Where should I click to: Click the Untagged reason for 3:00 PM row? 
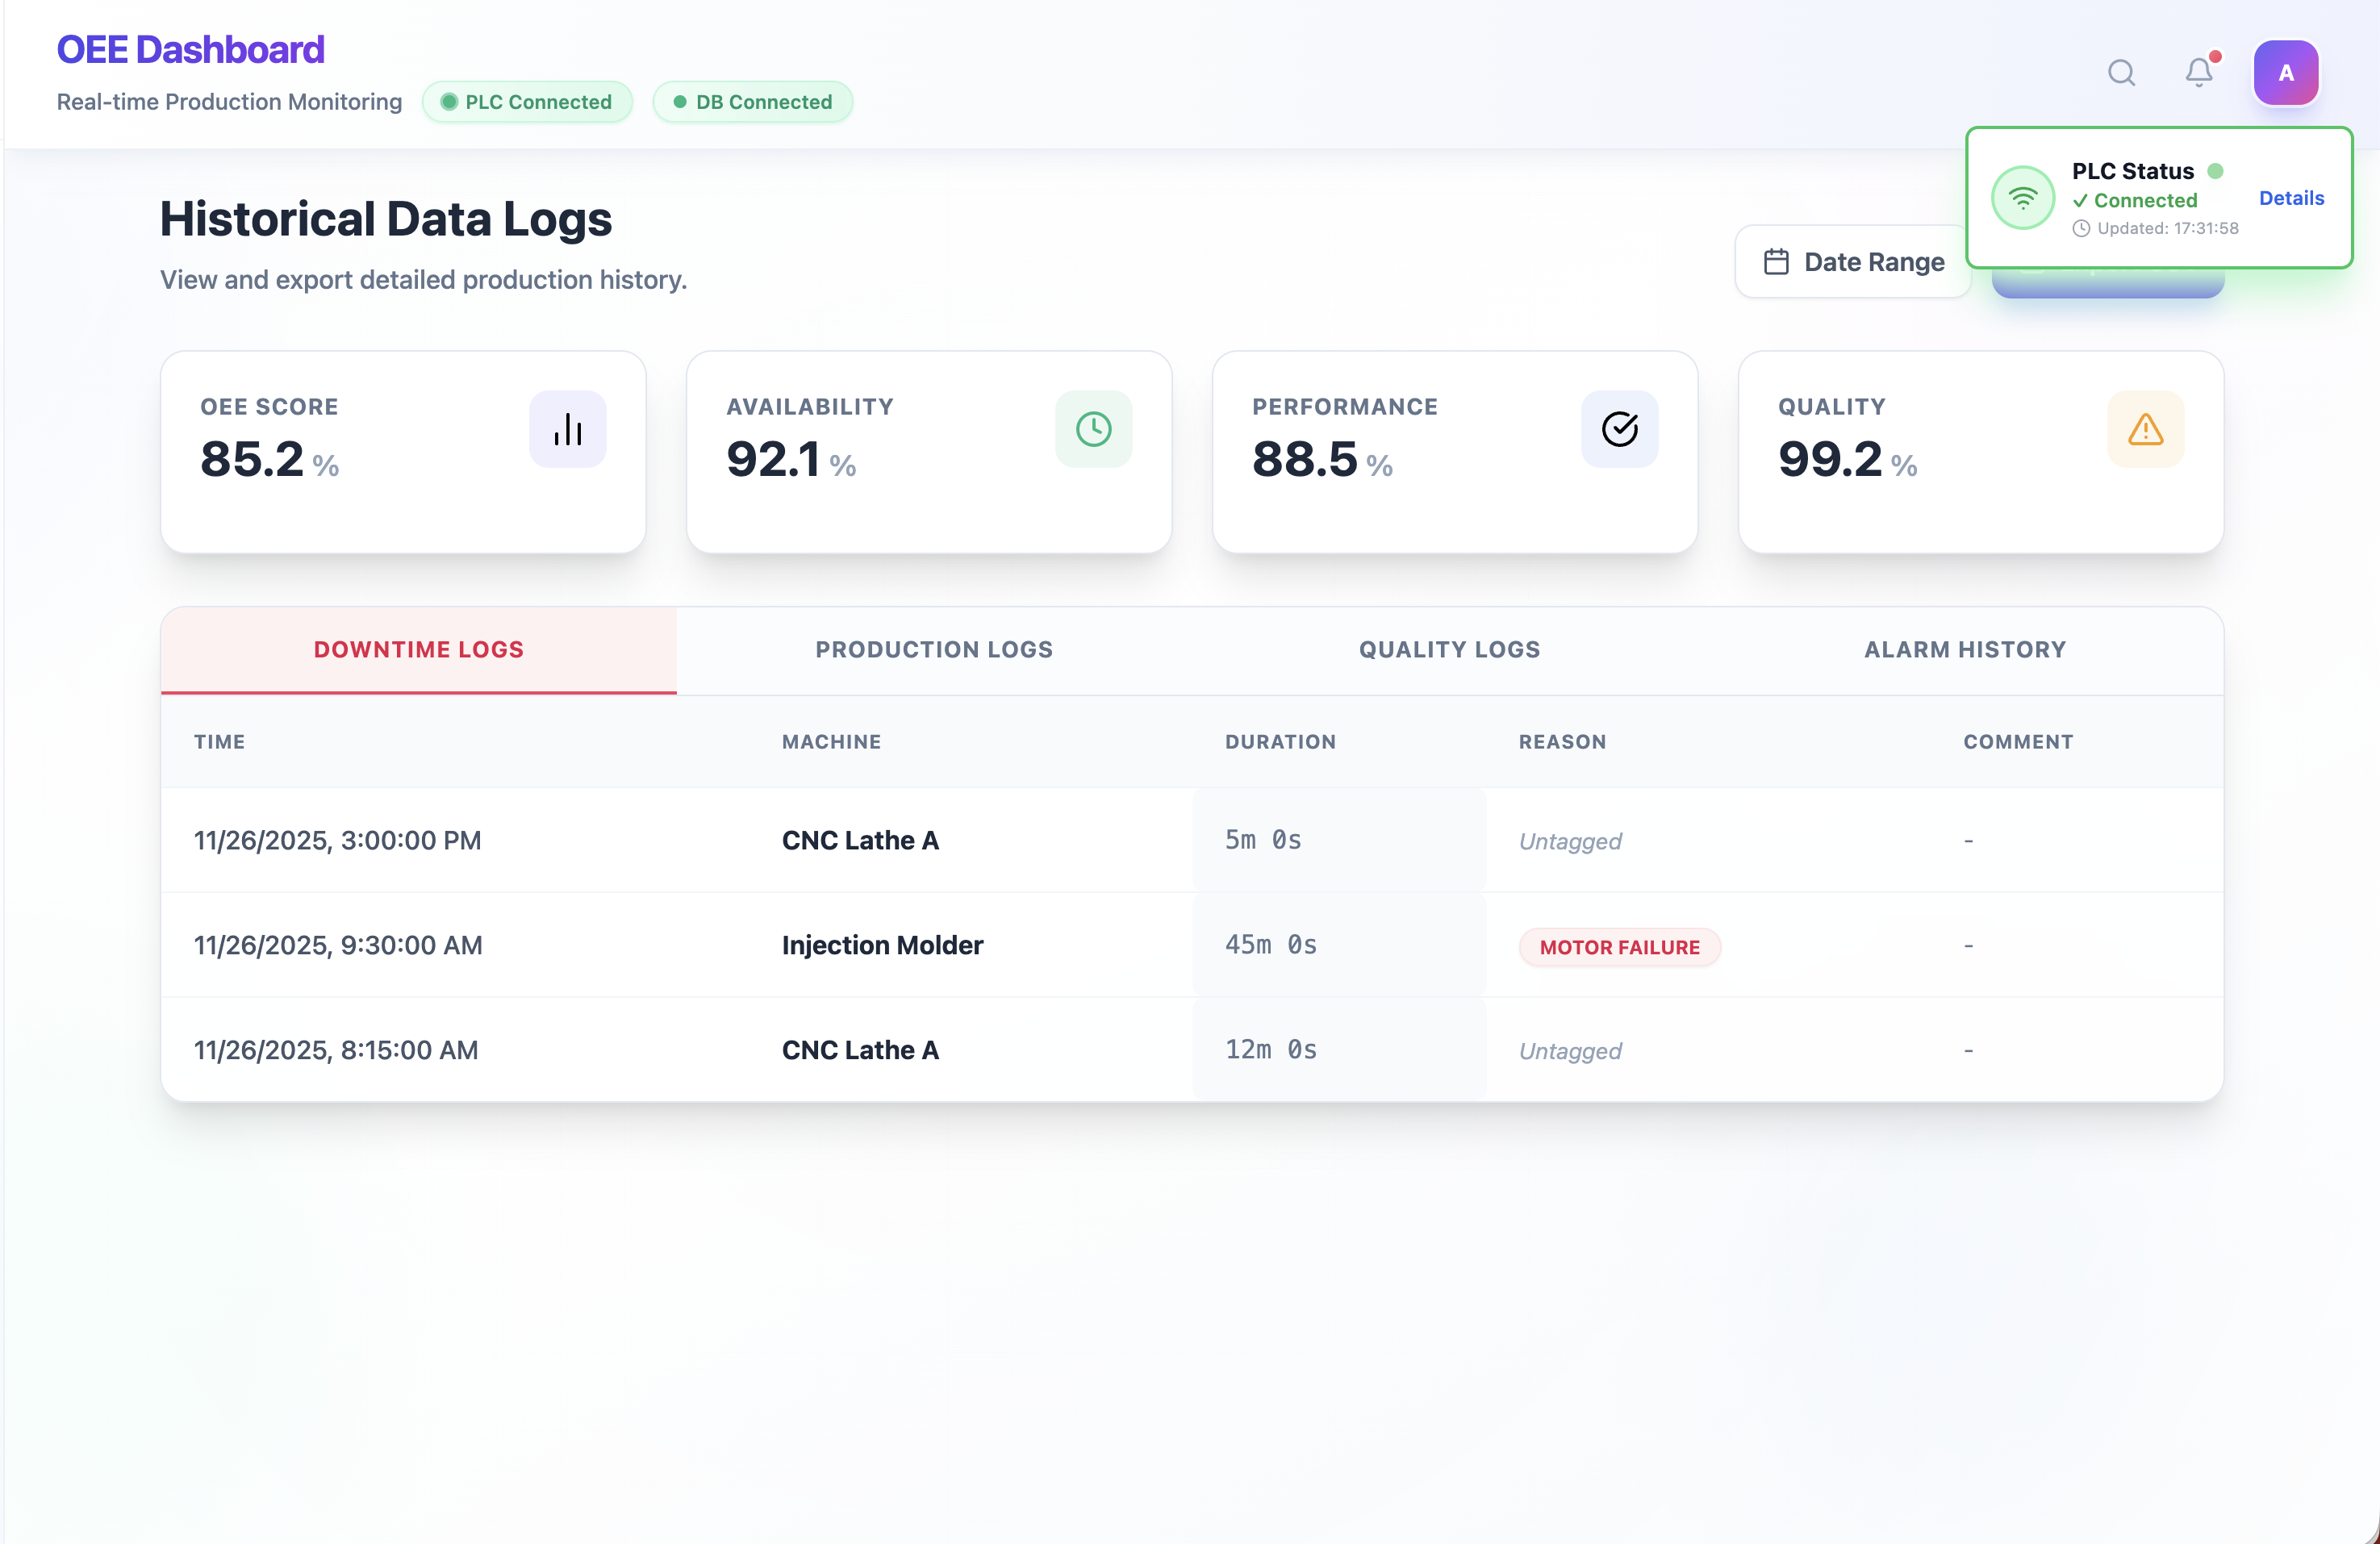pyautogui.click(x=1570, y=841)
